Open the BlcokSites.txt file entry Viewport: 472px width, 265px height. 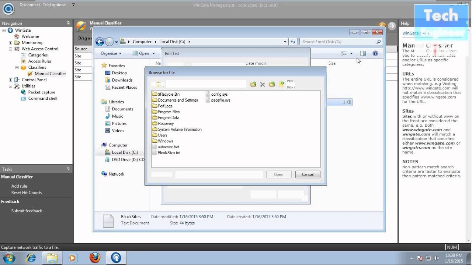(166, 153)
